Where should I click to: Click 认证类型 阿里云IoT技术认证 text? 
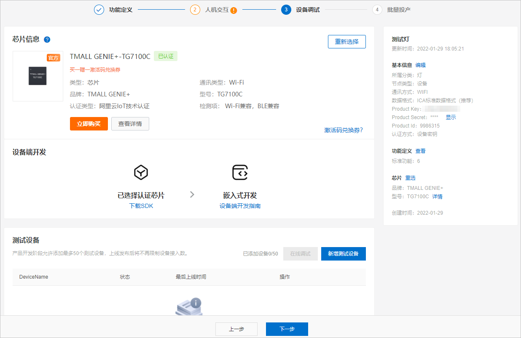110,106
